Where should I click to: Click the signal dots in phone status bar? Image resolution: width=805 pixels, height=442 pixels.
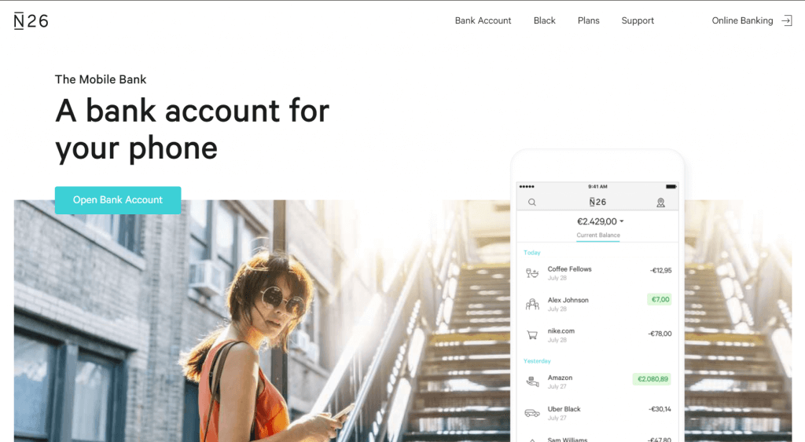coord(527,187)
